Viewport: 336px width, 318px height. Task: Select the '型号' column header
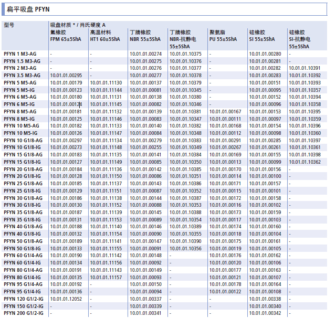click(x=9, y=25)
